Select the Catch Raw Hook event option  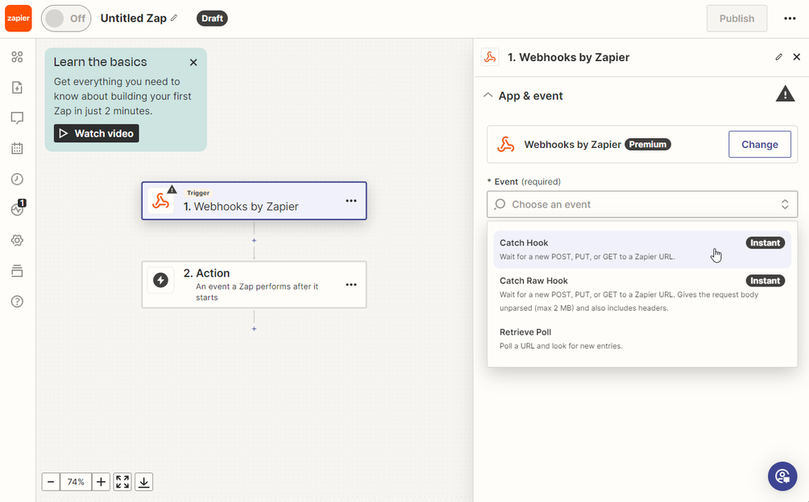coord(642,294)
